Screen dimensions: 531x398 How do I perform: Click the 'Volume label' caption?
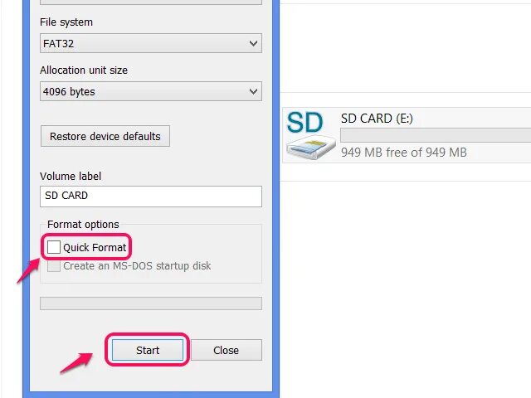pyautogui.click(x=71, y=176)
